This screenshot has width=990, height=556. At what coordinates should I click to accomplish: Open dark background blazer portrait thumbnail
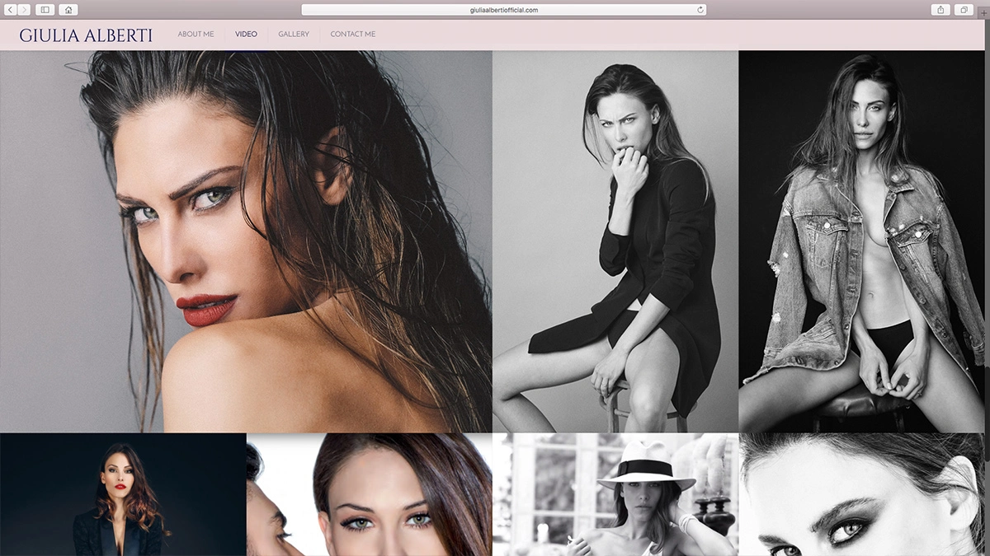pos(123,494)
